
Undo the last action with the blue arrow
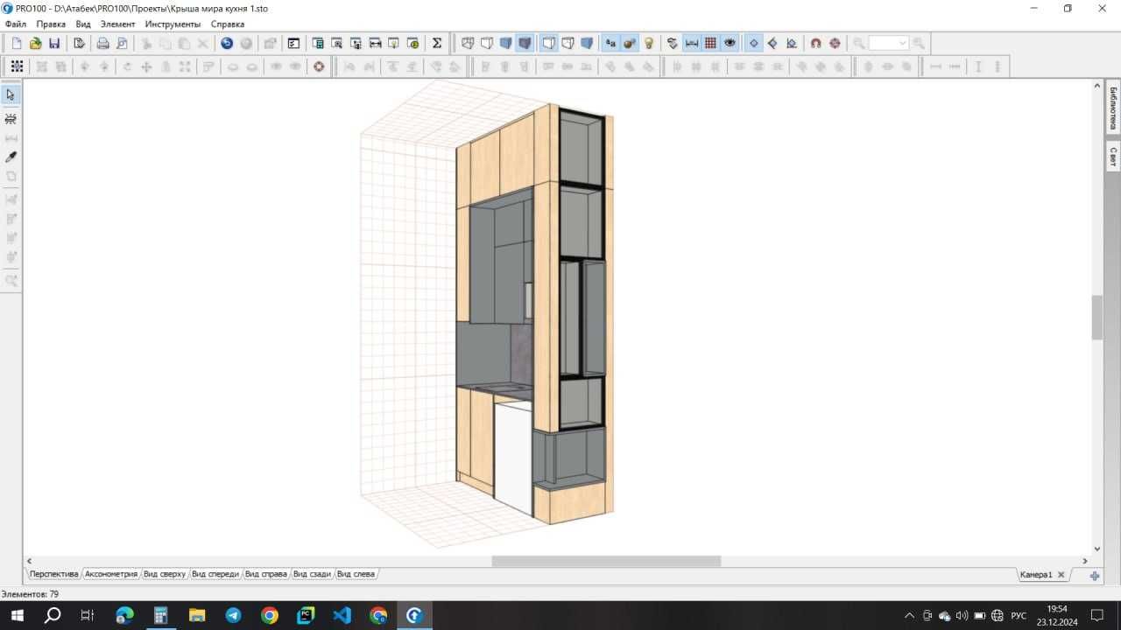(x=227, y=44)
